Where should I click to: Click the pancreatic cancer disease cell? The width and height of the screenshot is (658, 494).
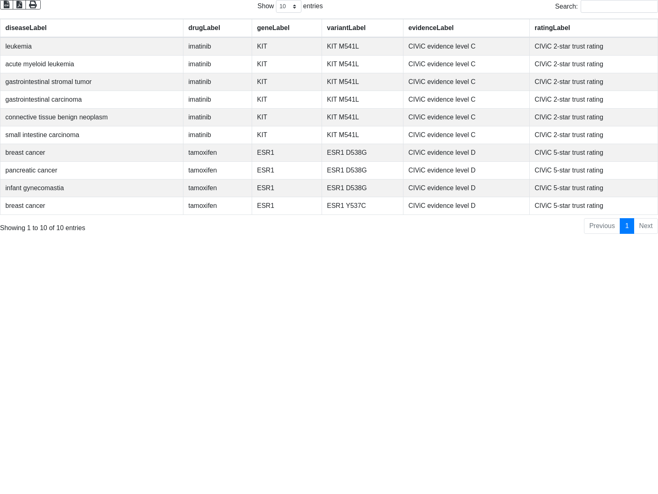click(31, 170)
